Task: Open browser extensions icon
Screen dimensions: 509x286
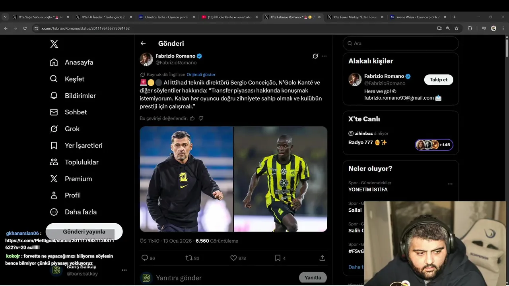Action: [470, 28]
